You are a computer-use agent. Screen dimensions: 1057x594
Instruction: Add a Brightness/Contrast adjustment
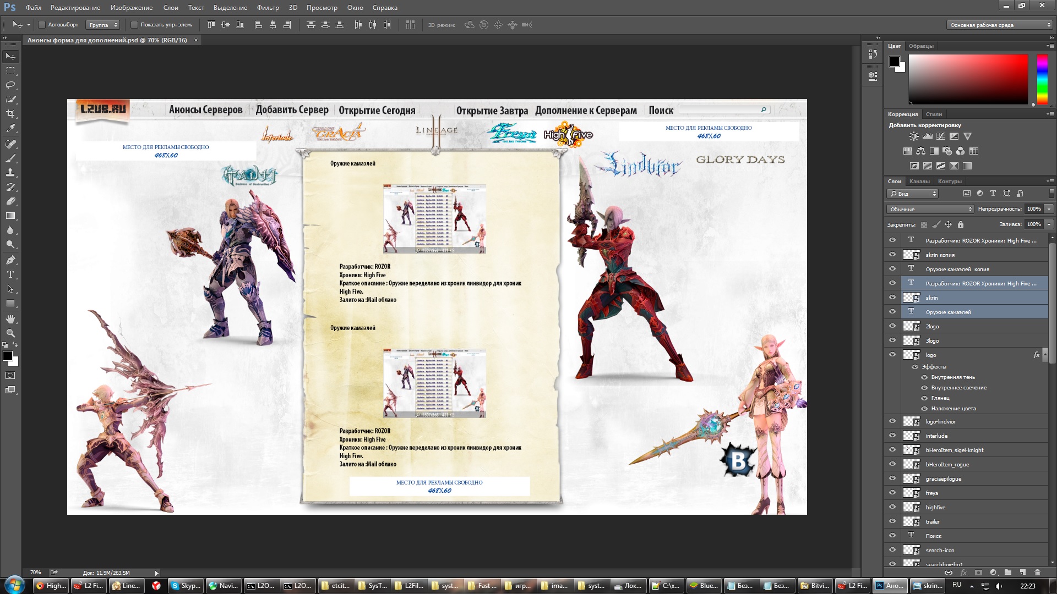[x=914, y=136]
